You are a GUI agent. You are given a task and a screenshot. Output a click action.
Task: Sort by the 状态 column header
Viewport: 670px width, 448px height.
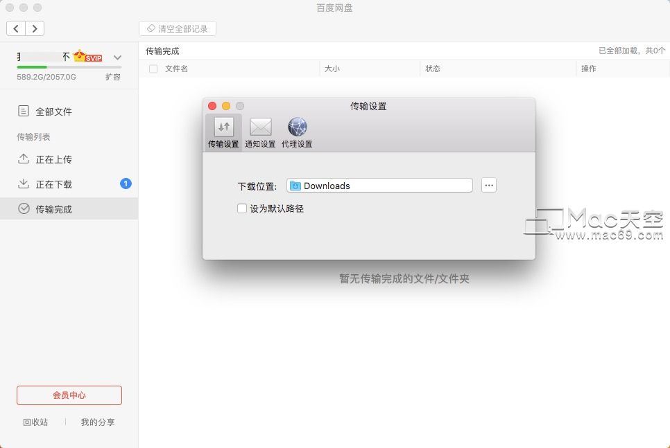point(432,69)
